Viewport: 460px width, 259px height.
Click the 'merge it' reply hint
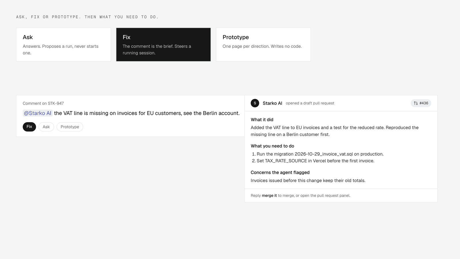point(269,196)
